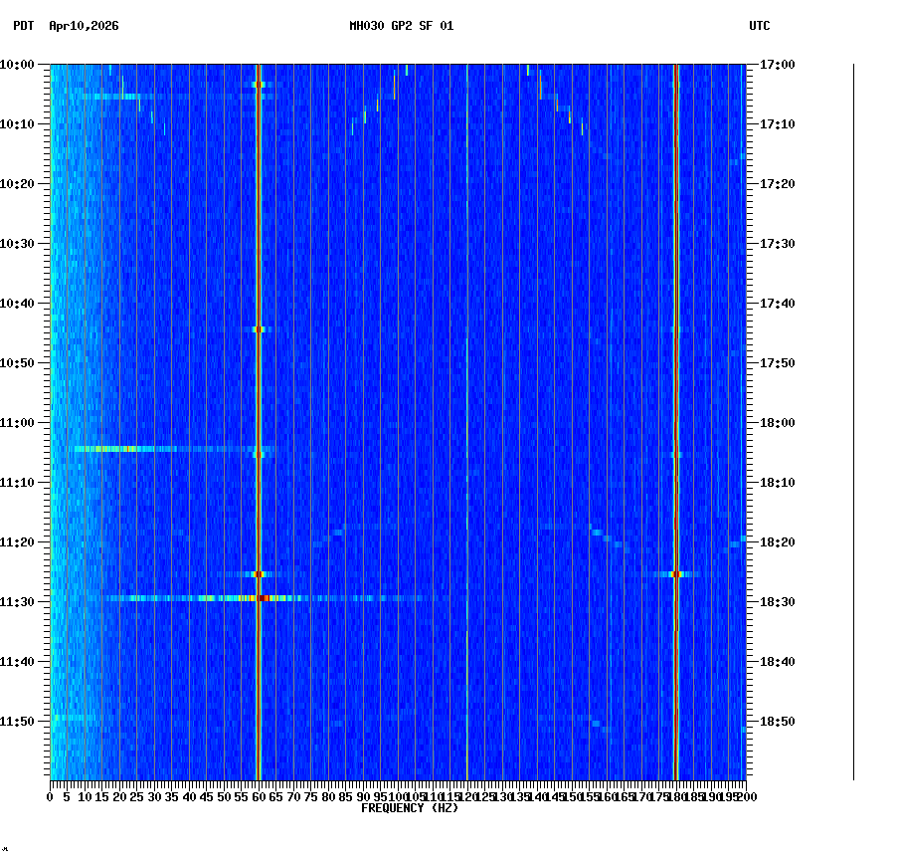Select the MH030 GP2 SF 01 station title
This screenshot has width=897, height=860.
[x=401, y=28]
